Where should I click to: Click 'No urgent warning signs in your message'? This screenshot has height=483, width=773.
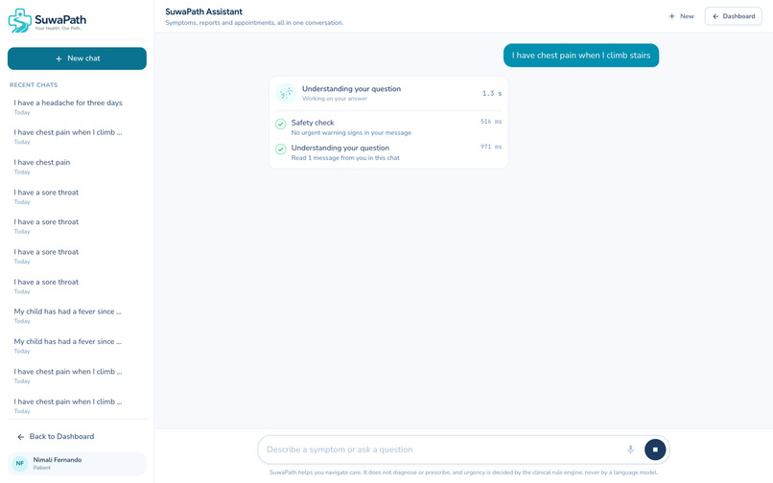click(351, 133)
